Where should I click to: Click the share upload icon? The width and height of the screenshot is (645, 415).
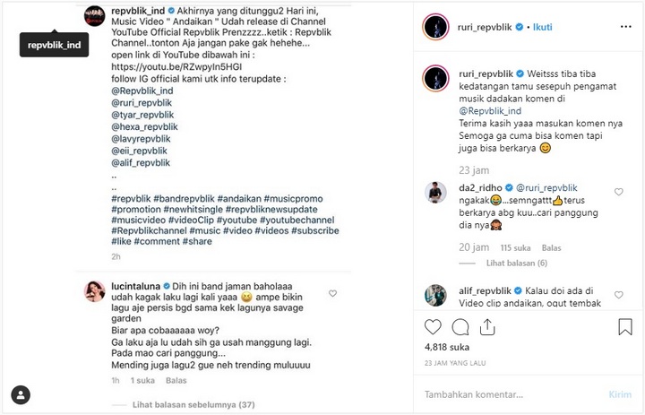click(489, 327)
